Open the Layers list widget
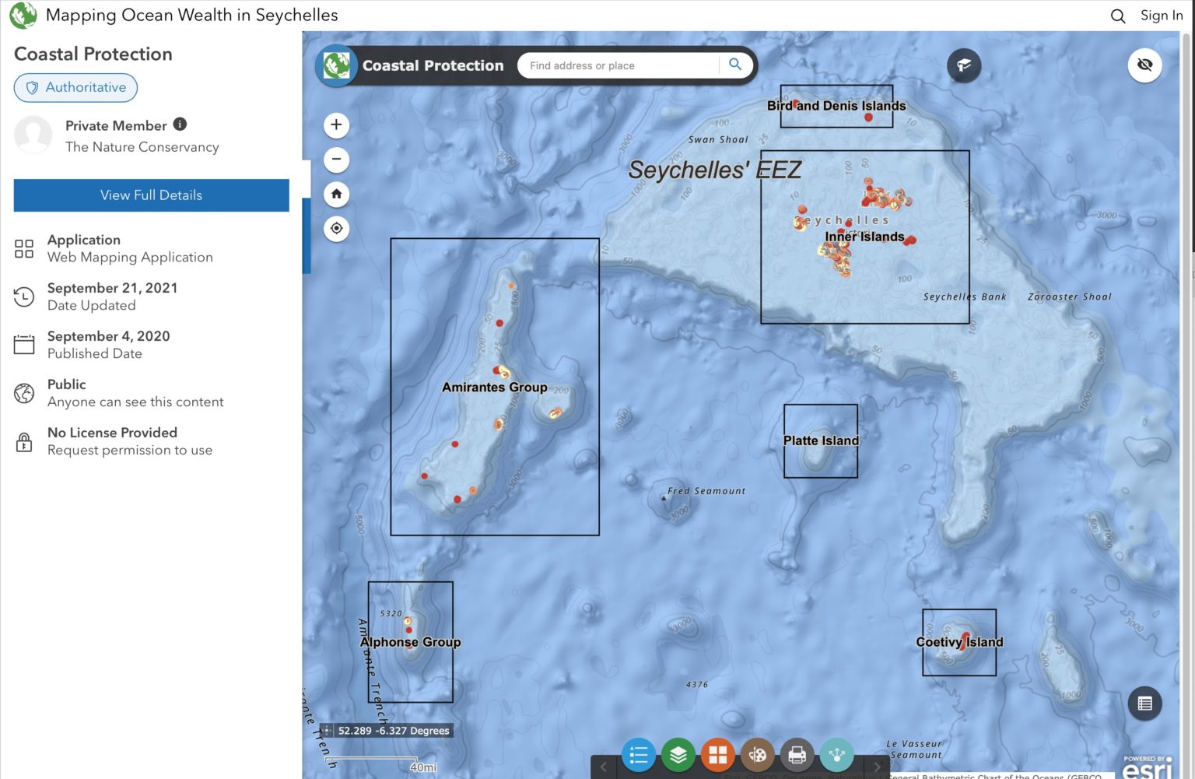The height and width of the screenshot is (779, 1195). point(678,754)
